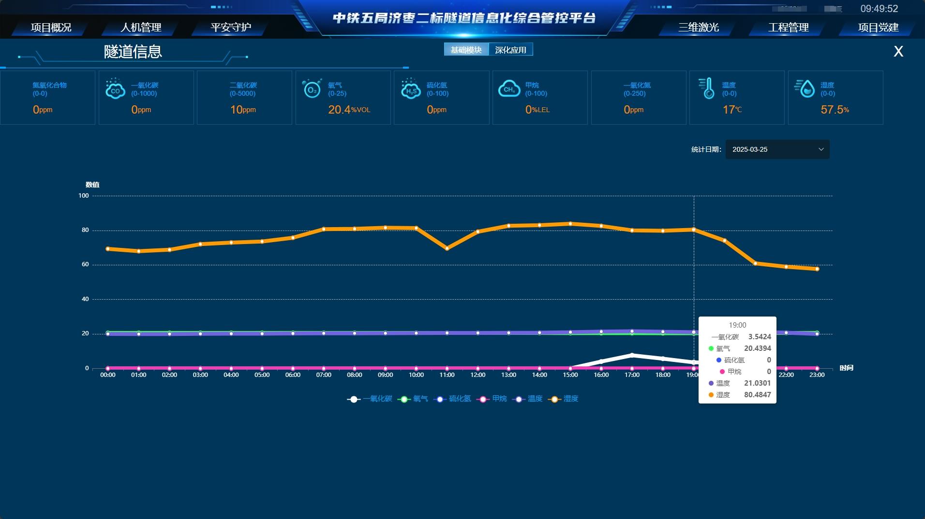Open the 人机管理 navigation button
The height and width of the screenshot is (519, 925).
(141, 28)
